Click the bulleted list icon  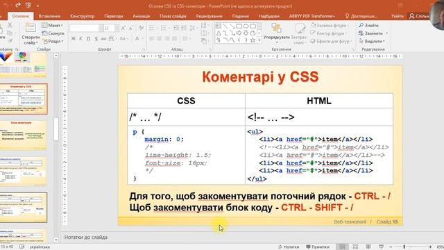[x=153, y=28]
